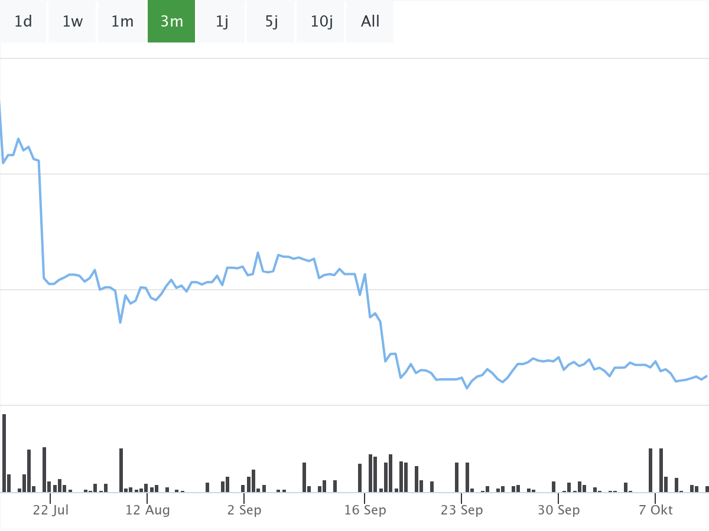Show All historical data
Screen dimensions: 709x531
tap(370, 22)
